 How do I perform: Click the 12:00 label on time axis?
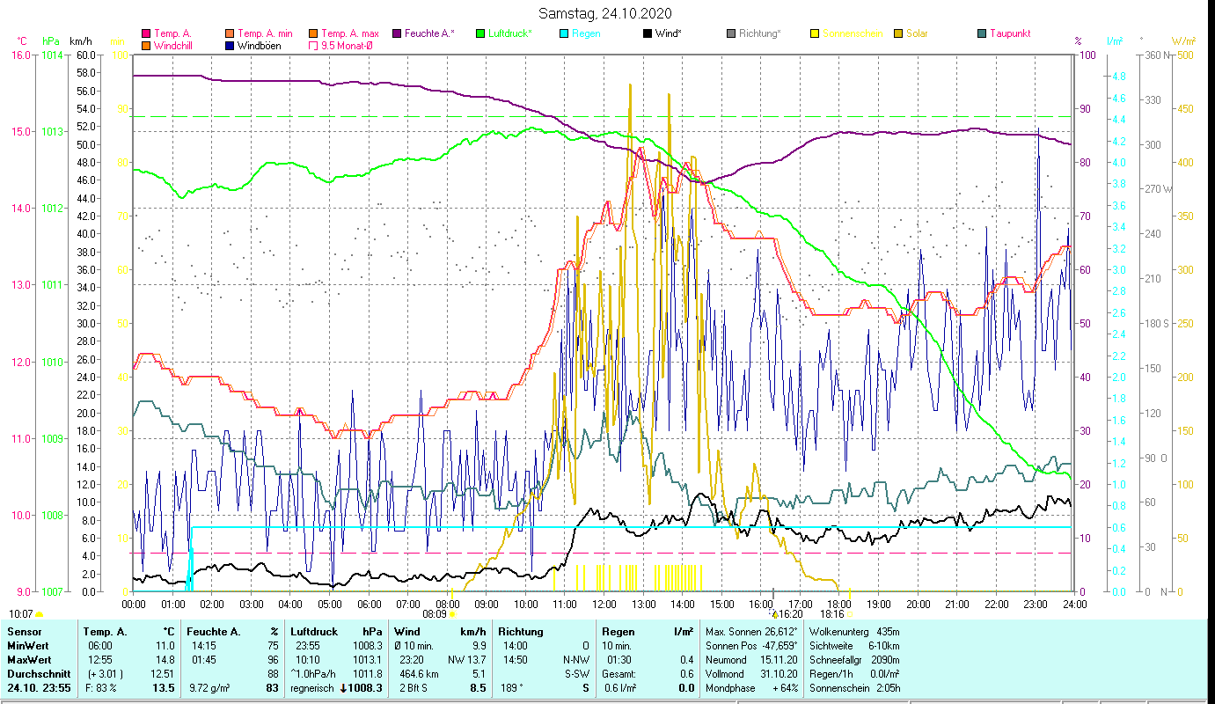click(x=604, y=604)
